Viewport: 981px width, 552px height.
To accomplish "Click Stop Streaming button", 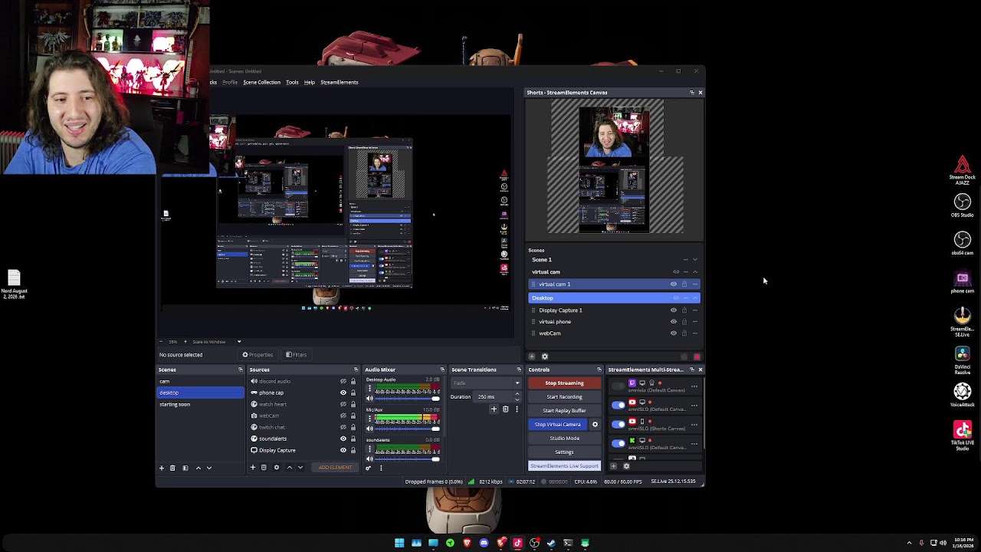I will pos(564,383).
